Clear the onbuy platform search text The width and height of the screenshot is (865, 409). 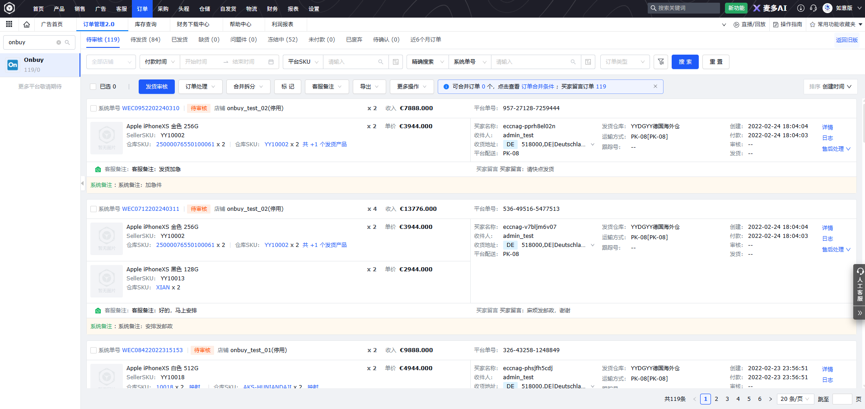click(59, 42)
